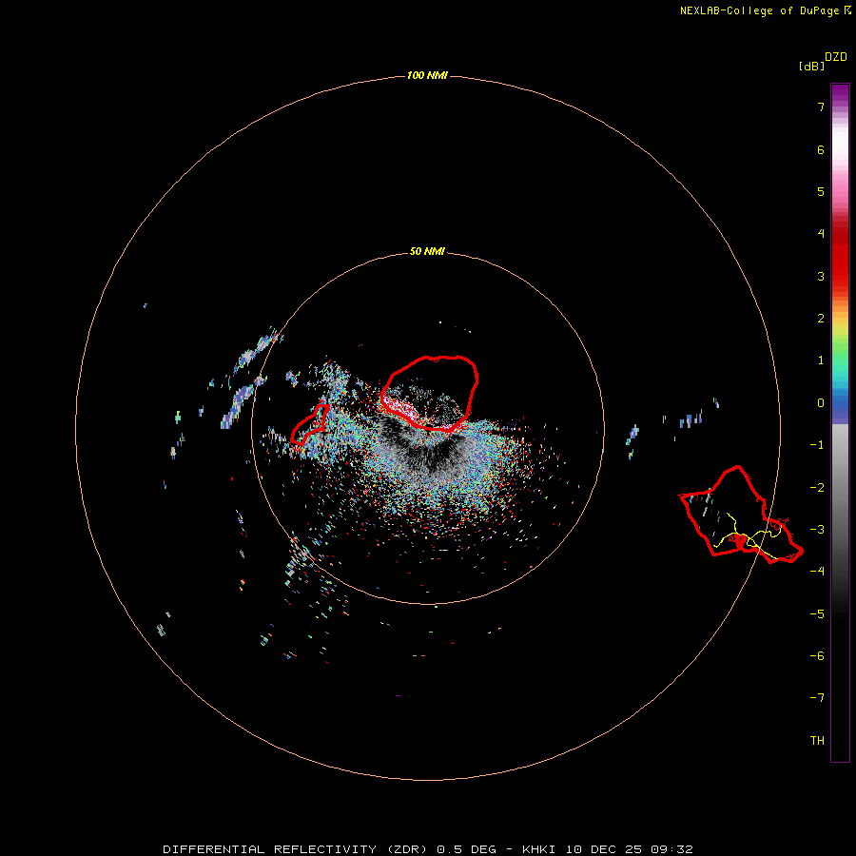This screenshot has width=856, height=856.
Task: Click the "-4" tick label on the color scale
Action: point(817,571)
